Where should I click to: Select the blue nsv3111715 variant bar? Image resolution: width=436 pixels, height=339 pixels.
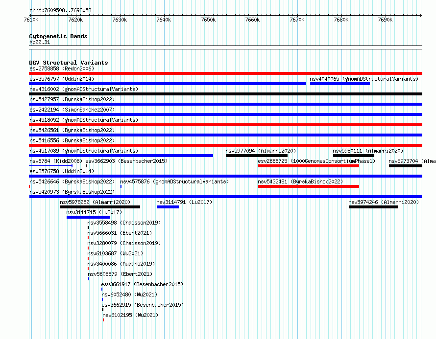tap(88, 217)
